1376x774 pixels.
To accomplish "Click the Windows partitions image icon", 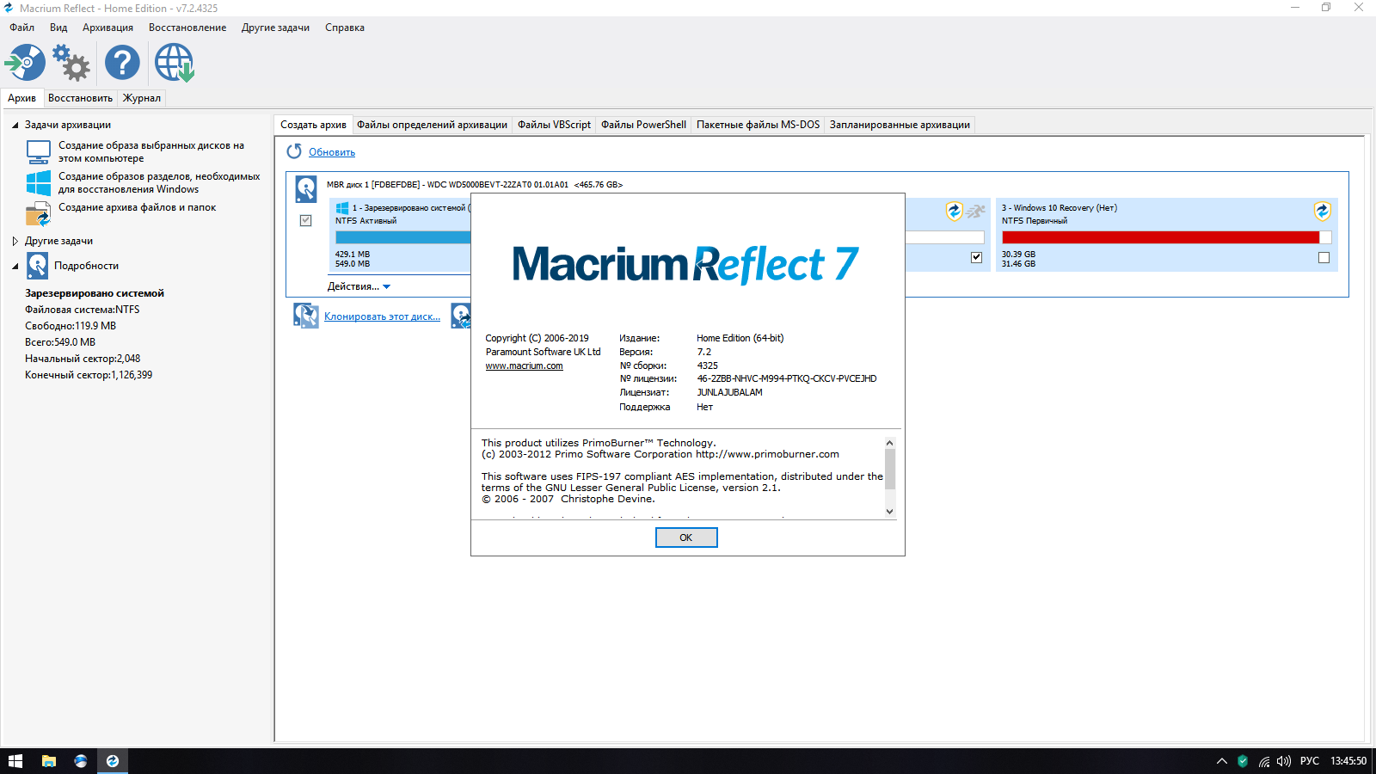I will pyautogui.click(x=39, y=182).
